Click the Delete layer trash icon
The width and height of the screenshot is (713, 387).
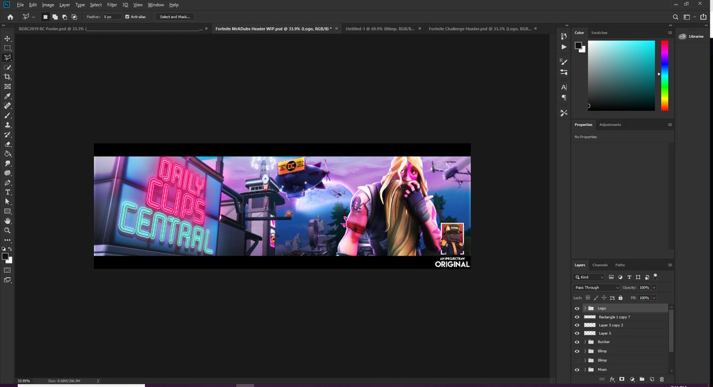[x=661, y=379]
